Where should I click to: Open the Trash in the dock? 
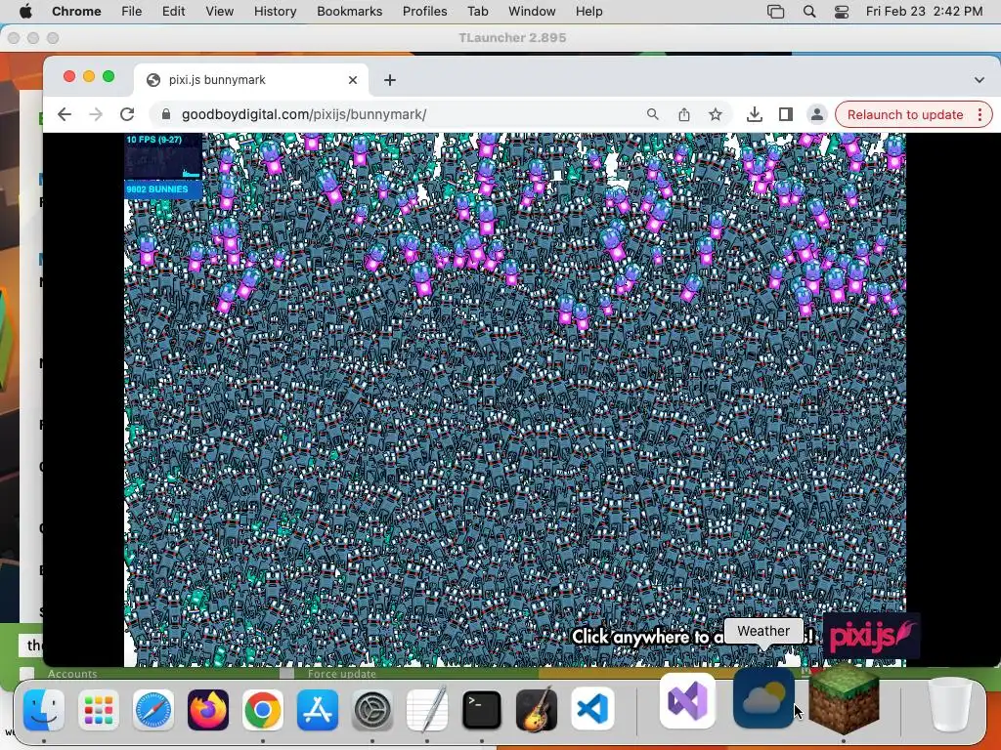tap(950, 704)
